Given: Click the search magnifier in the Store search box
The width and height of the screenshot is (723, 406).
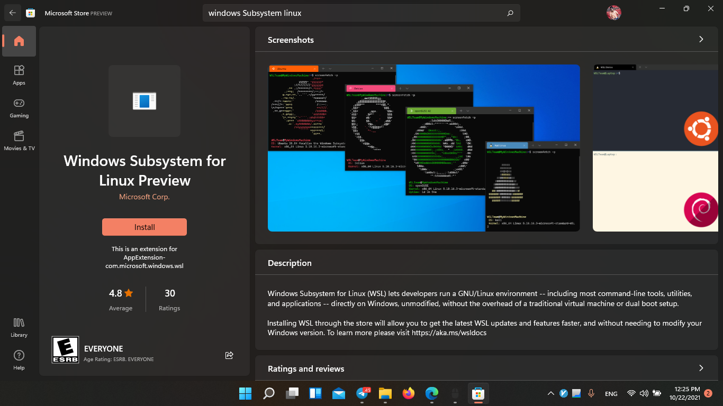Looking at the screenshot, I should (x=510, y=13).
